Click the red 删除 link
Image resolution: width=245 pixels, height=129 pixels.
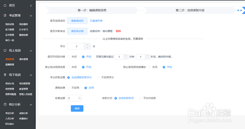[118, 31]
